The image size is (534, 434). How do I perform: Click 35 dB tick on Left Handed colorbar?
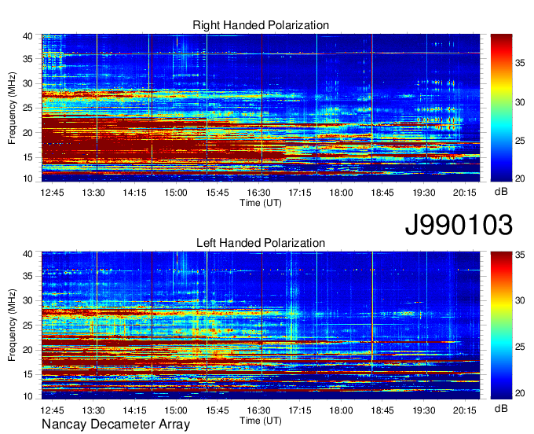520,254
